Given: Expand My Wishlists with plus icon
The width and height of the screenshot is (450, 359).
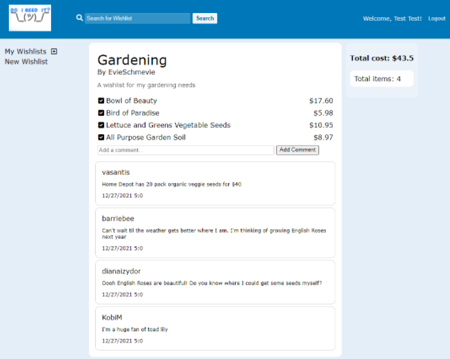Looking at the screenshot, I should pos(54,52).
